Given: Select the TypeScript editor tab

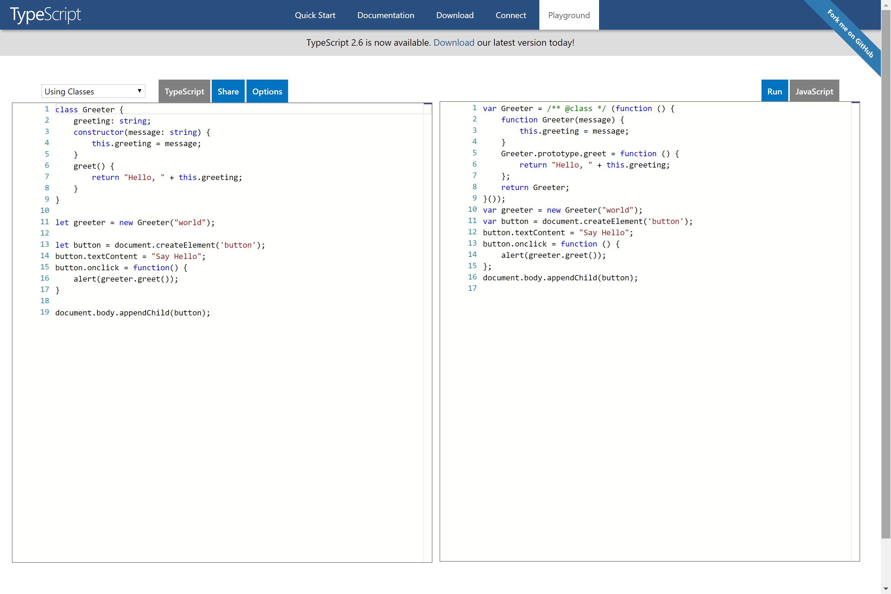Looking at the screenshot, I should (184, 91).
